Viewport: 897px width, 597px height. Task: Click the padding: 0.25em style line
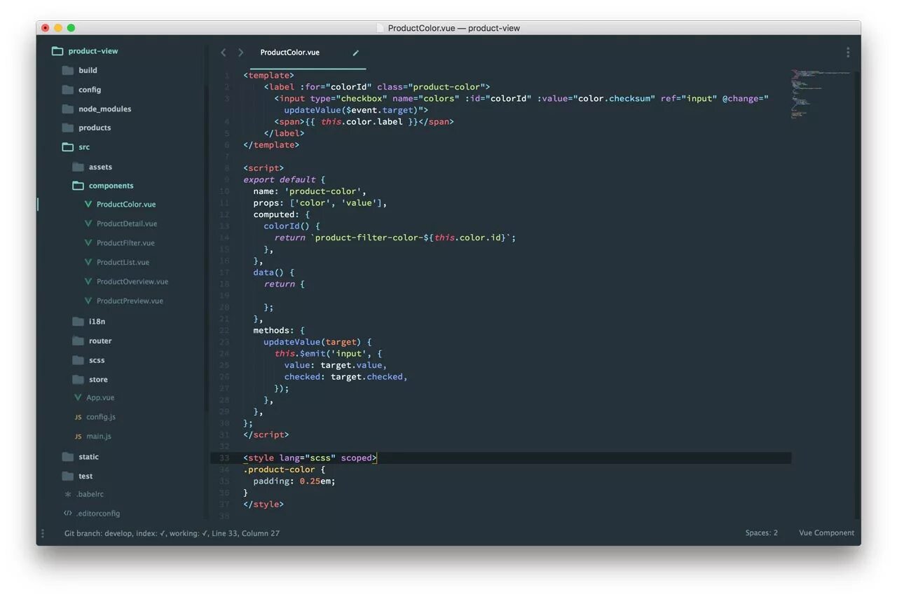tap(294, 481)
